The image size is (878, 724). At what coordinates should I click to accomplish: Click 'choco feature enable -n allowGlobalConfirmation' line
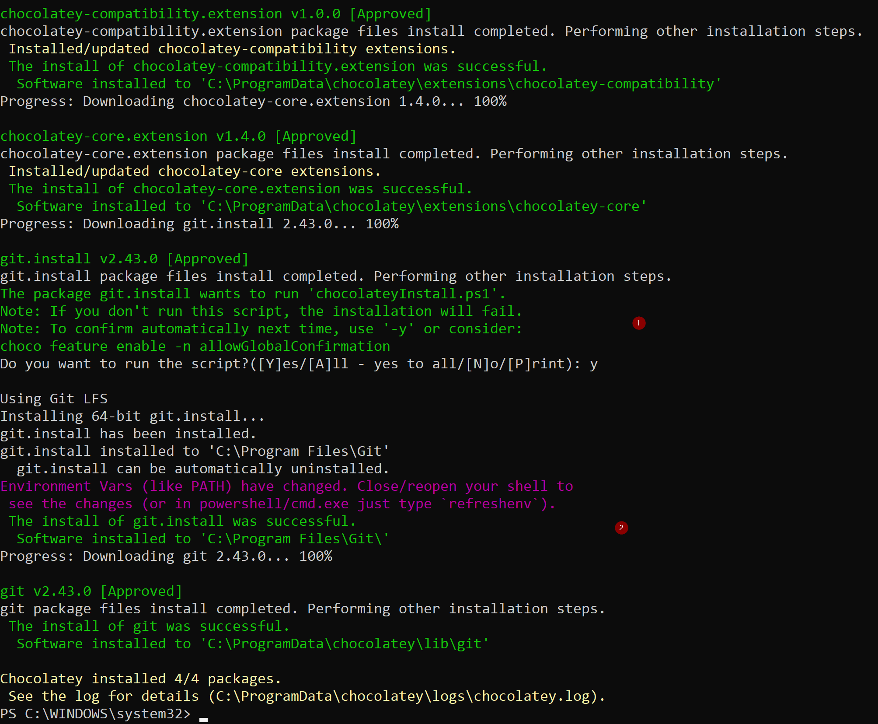tap(195, 346)
